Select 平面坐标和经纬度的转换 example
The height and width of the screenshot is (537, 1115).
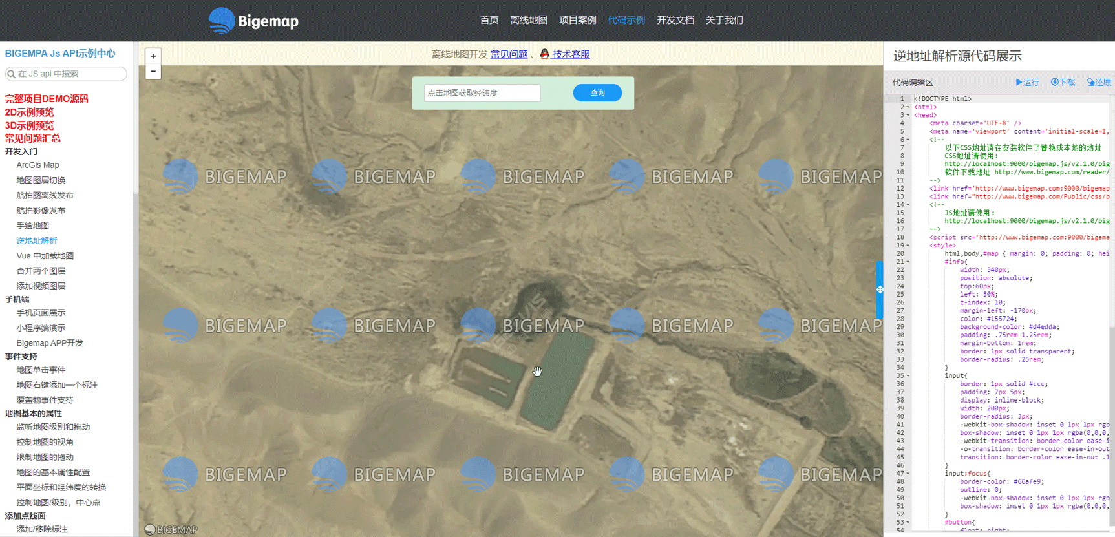point(61,488)
